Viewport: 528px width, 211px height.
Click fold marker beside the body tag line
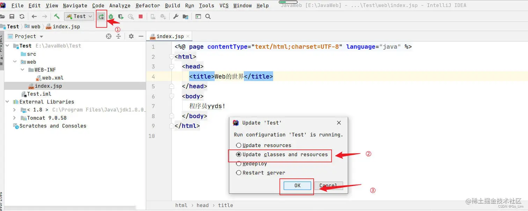[171, 96]
